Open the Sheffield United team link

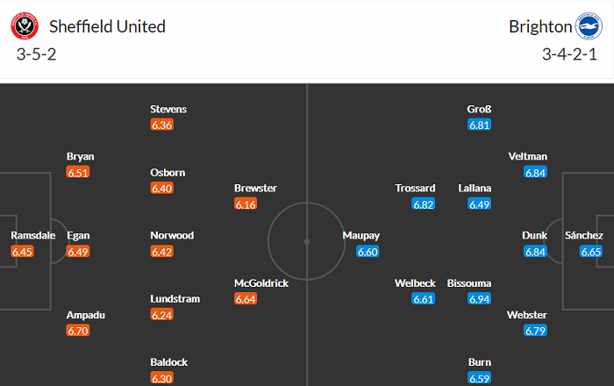(107, 26)
